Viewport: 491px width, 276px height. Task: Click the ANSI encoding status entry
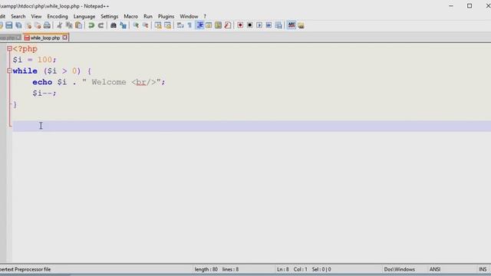coord(435,269)
